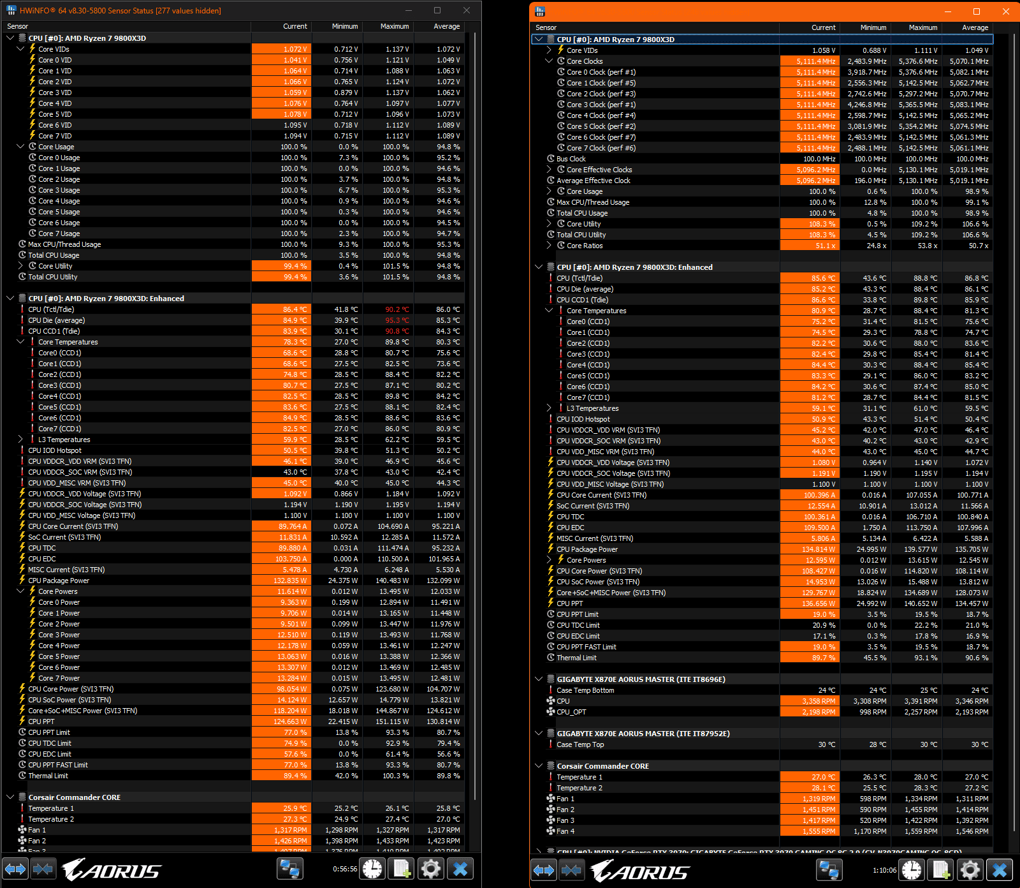Collapse Core Usage list in left window
This screenshot has width=1020, height=888.
pyautogui.click(x=20, y=147)
